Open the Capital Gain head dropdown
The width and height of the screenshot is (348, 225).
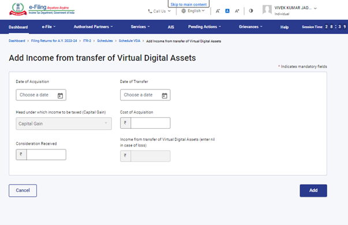click(63, 123)
